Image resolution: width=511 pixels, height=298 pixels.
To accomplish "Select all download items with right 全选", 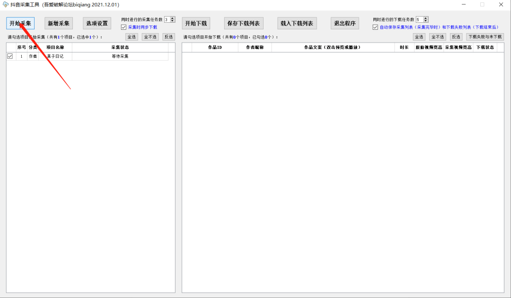I will point(419,37).
